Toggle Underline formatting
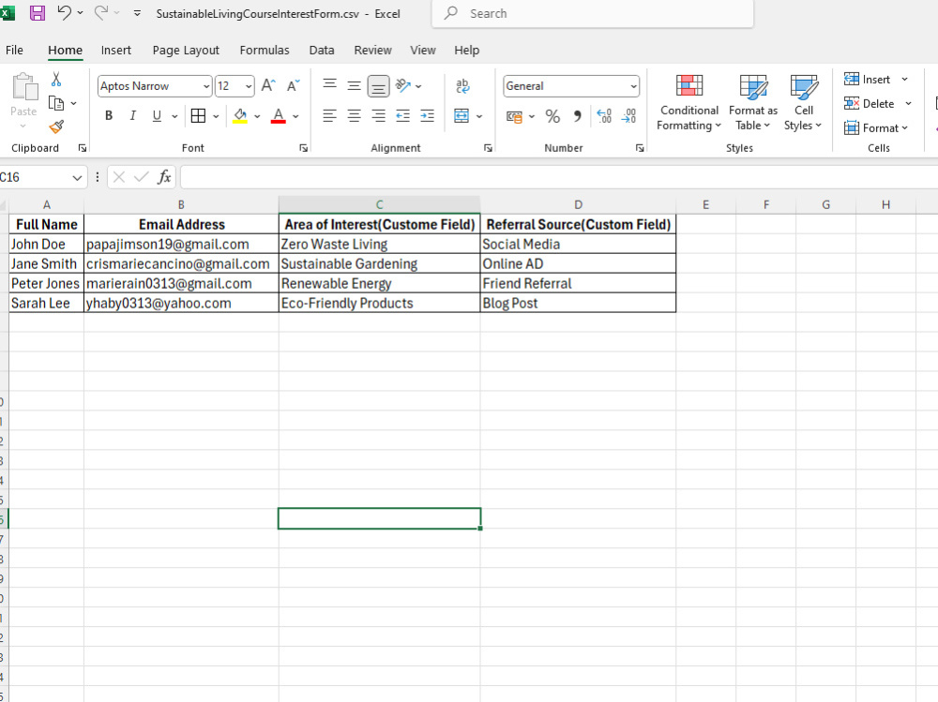The width and height of the screenshot is (938, 702). 157,115
